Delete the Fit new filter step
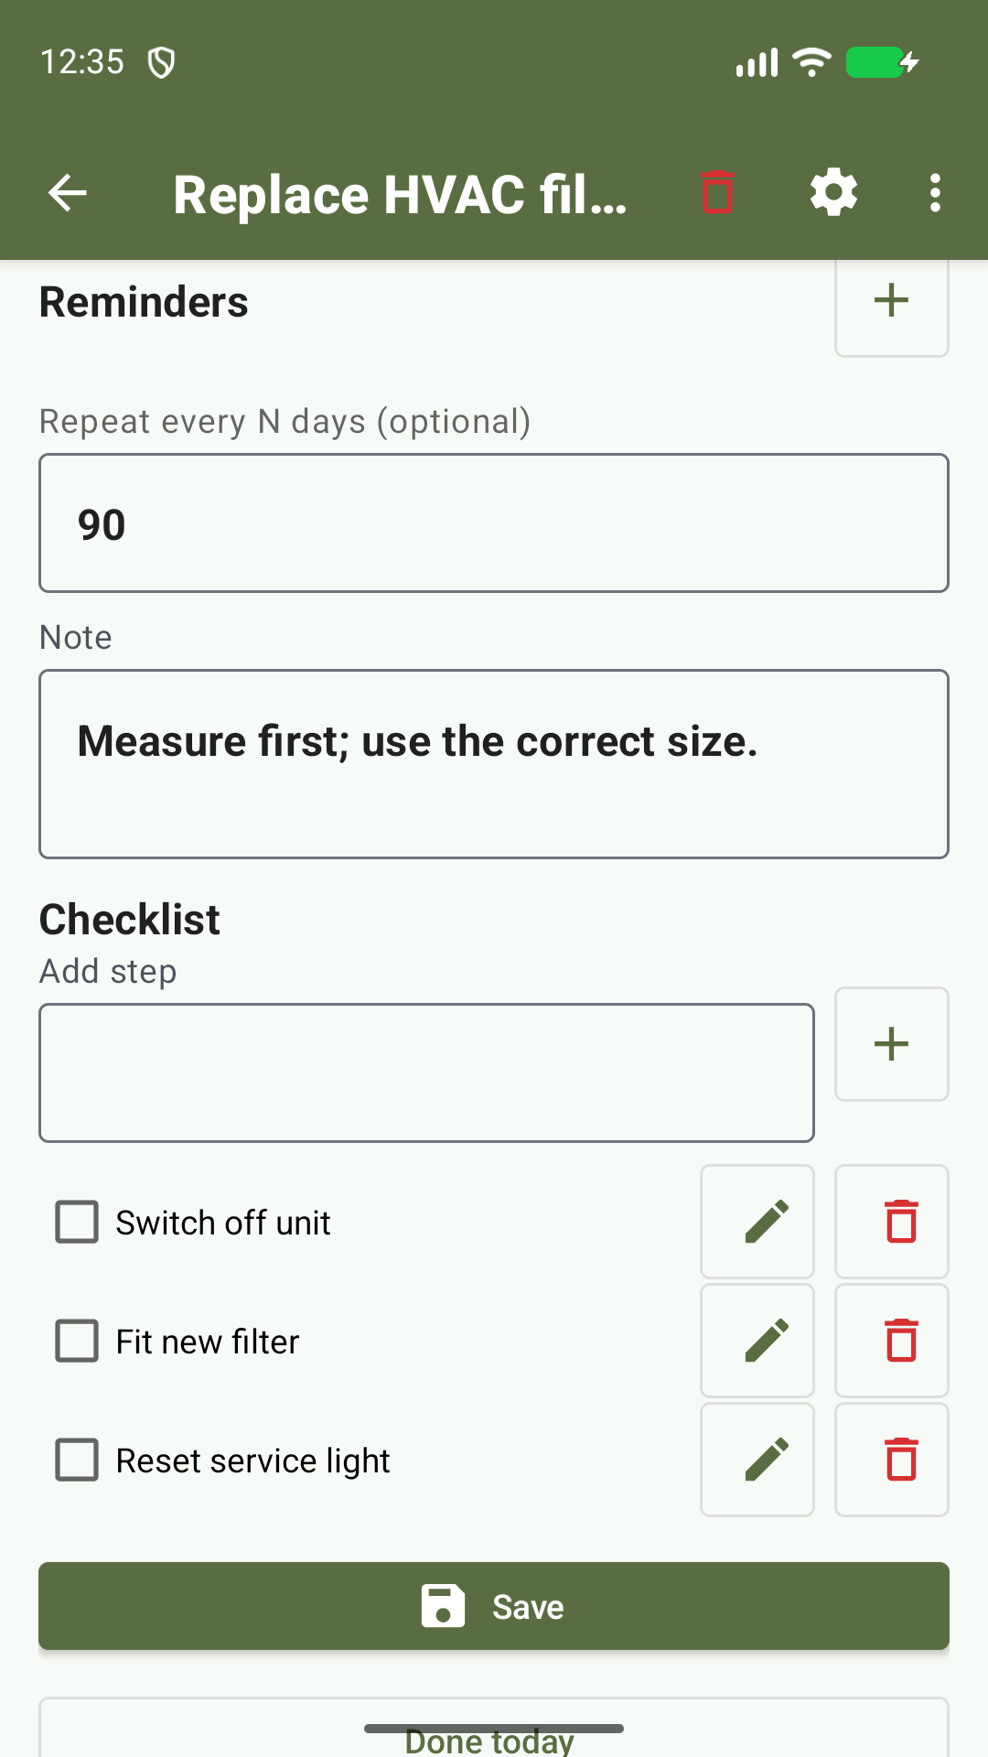Image resolution: width=988 pixels, height=1757 pixels. 892,1341
